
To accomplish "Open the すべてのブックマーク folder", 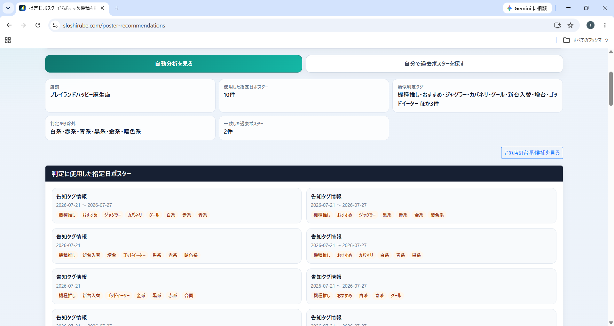I will [586, 40].
